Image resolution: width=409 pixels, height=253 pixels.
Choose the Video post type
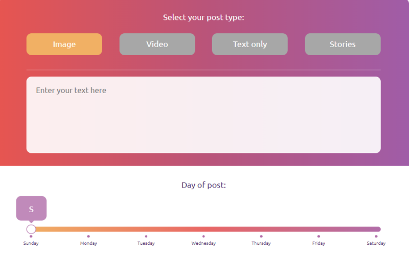pos(157,44)
